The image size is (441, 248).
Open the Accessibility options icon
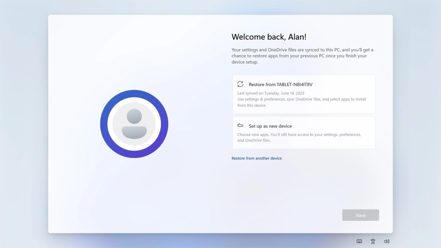[x=373, y=241]
